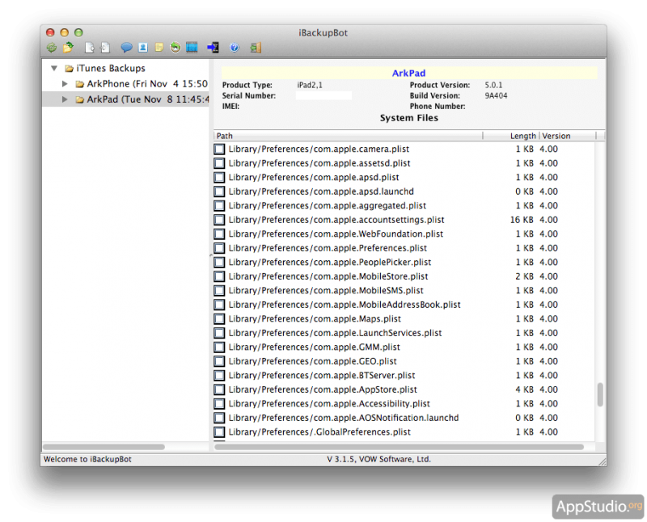647x522 pixels.
Task: Open the blue help question mark icon
Action: click(x=235, y=48)
